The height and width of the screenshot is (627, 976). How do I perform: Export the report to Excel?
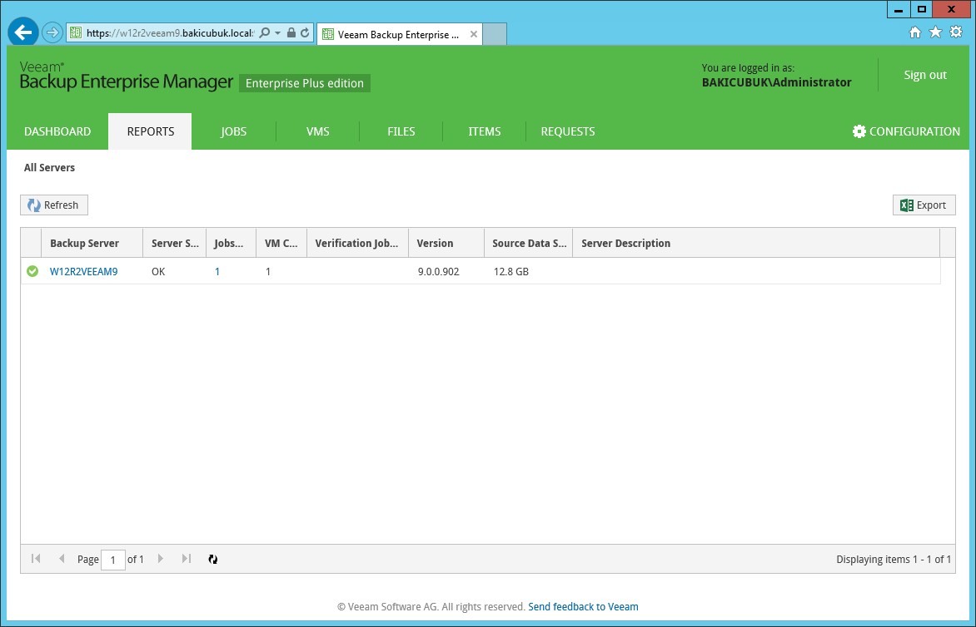tap(924, 205)
